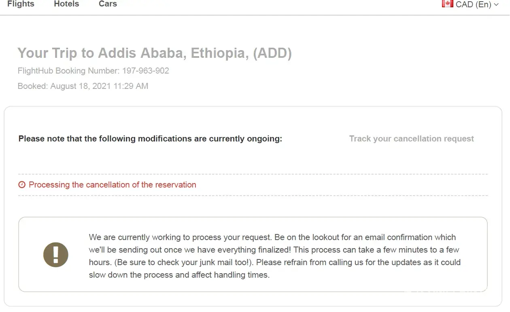
Task: Go to the Cars tab
Action: 108,4
